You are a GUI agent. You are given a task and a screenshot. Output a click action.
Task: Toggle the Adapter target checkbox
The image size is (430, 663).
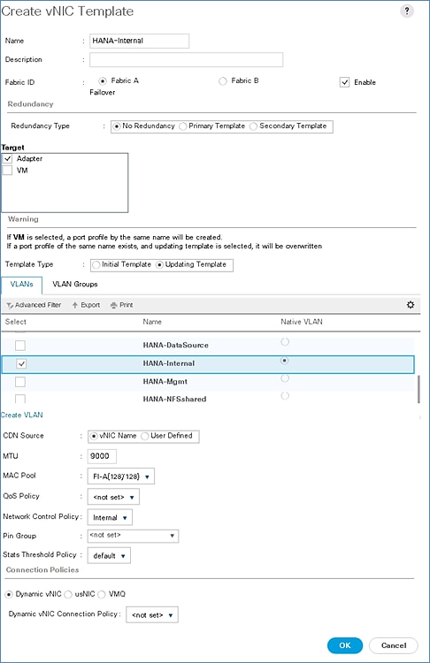tap(7, 158)
